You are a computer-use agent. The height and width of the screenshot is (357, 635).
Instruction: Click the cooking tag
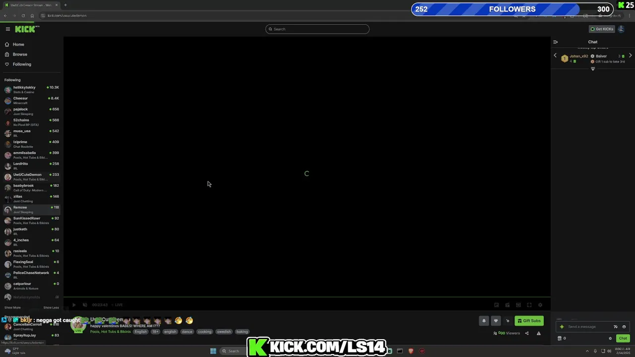coord(205,332)
